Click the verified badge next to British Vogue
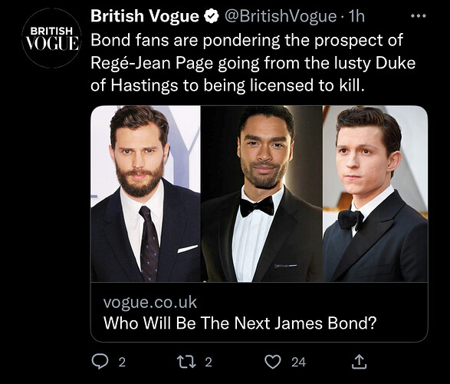 click(212, 16)
